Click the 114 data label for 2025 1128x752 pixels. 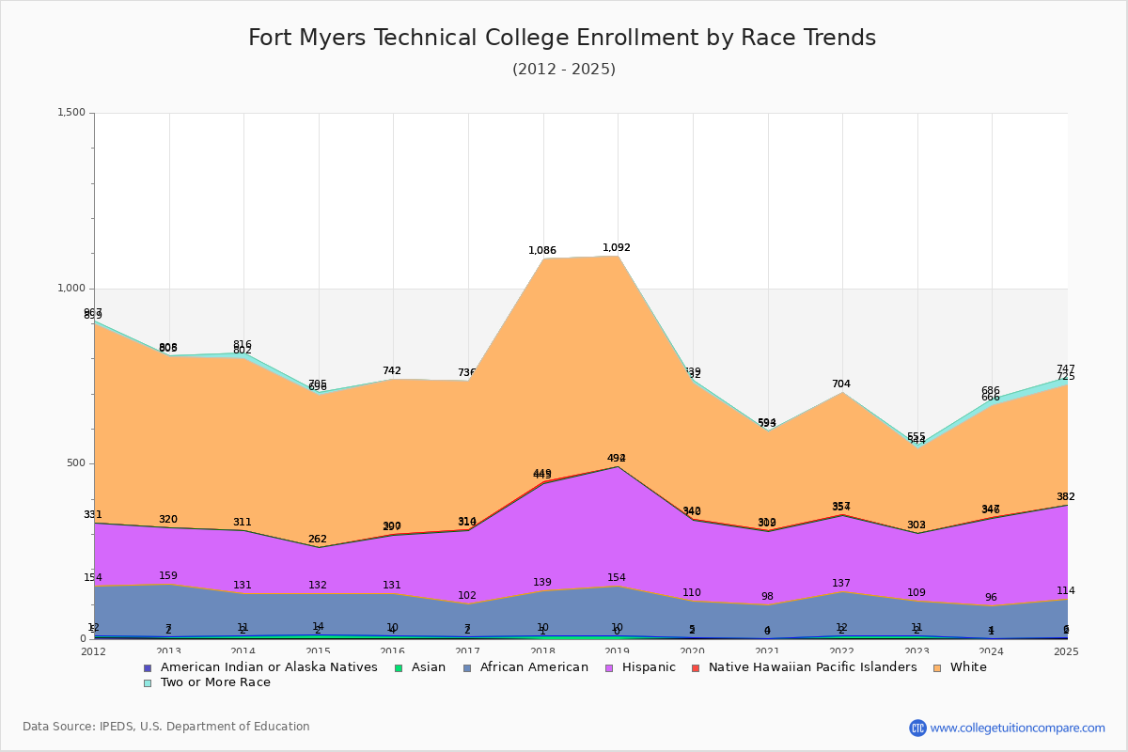tap(1066, 591)
